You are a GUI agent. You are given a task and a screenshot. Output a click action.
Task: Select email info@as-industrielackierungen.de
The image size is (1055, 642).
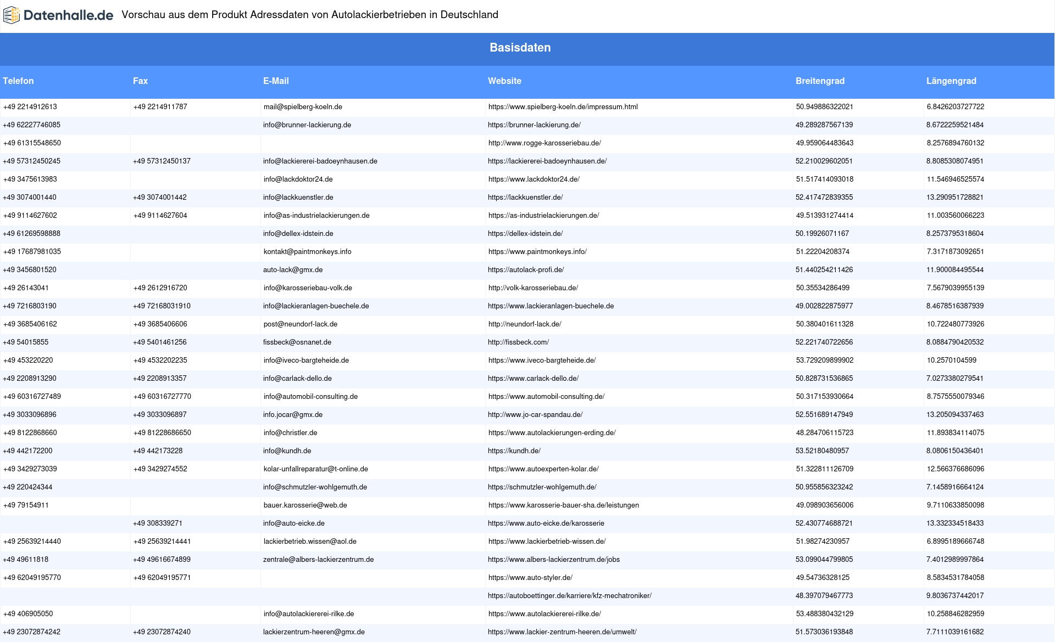click(316, 216)
